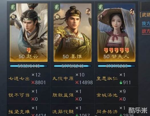Click the troop type icon on 赵云's card

click(13, 17)
